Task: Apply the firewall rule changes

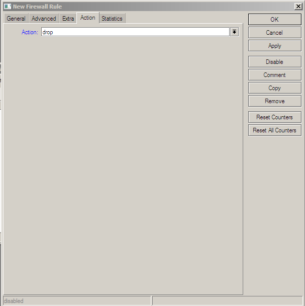Action: coord(275,46)
